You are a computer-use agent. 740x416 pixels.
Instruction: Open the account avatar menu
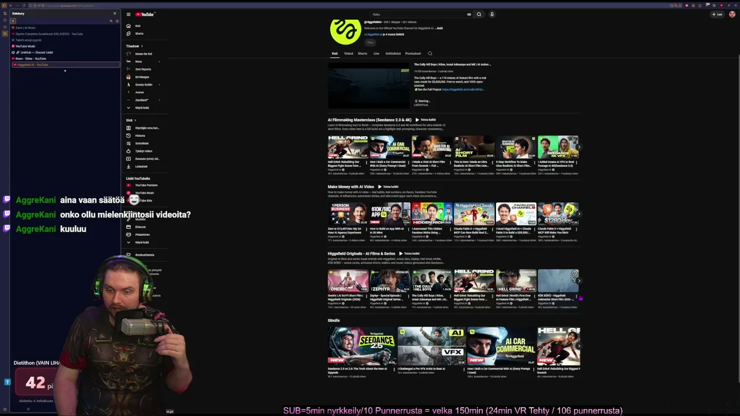pos(732,14)
